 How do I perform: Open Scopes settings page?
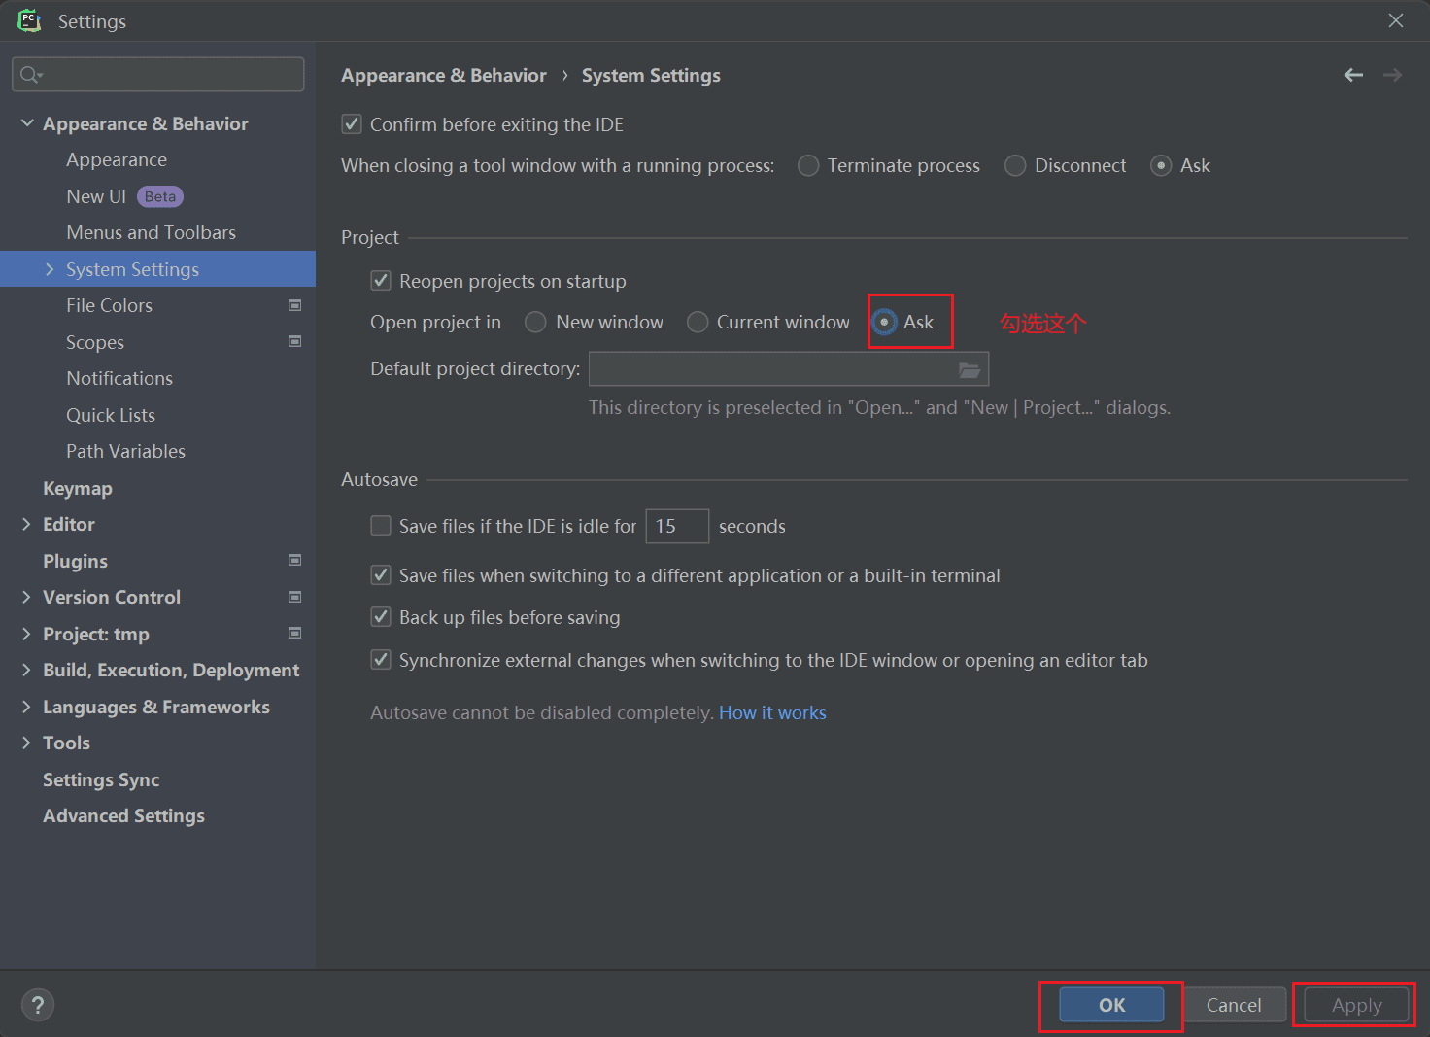[95, 342]
